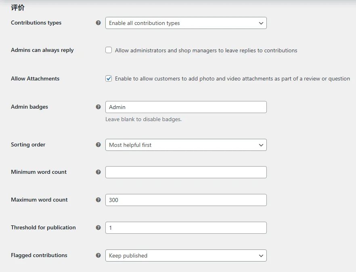Click the chevron arrow on Keep published select

(x=261, y=256)
